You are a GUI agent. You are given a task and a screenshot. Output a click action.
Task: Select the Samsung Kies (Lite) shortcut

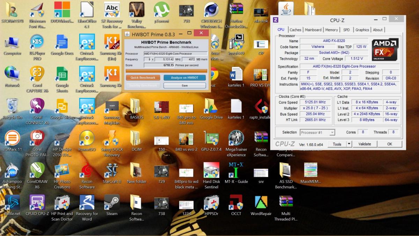(112, 42)
